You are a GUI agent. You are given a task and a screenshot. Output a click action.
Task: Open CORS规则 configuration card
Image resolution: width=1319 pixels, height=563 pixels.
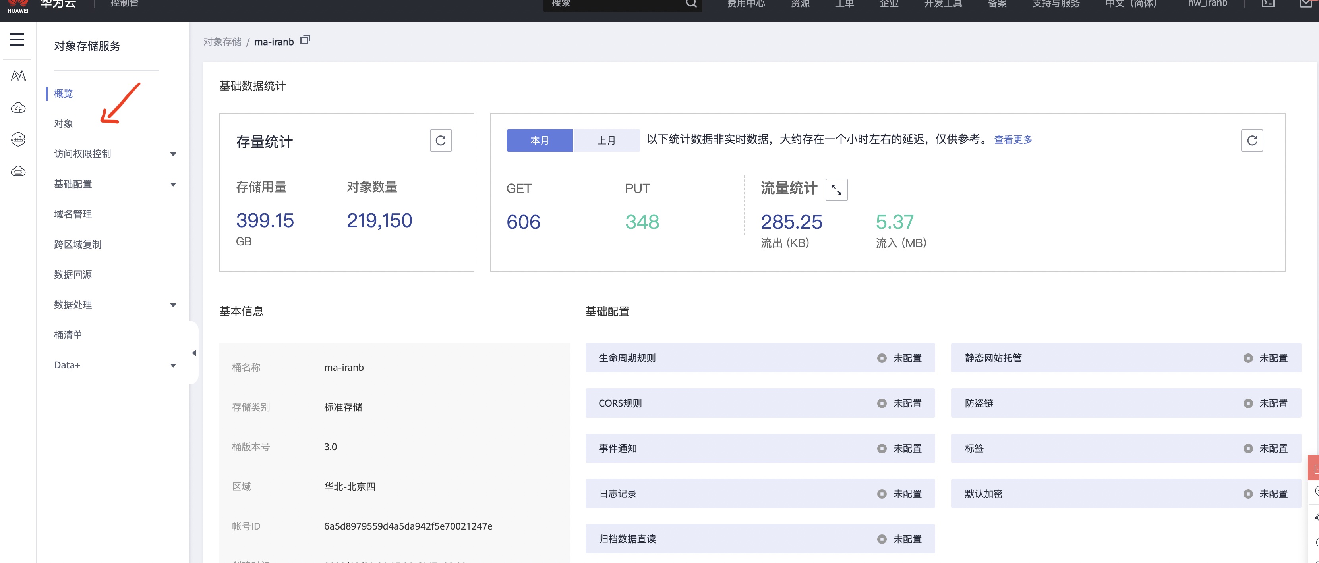point(760,403)
